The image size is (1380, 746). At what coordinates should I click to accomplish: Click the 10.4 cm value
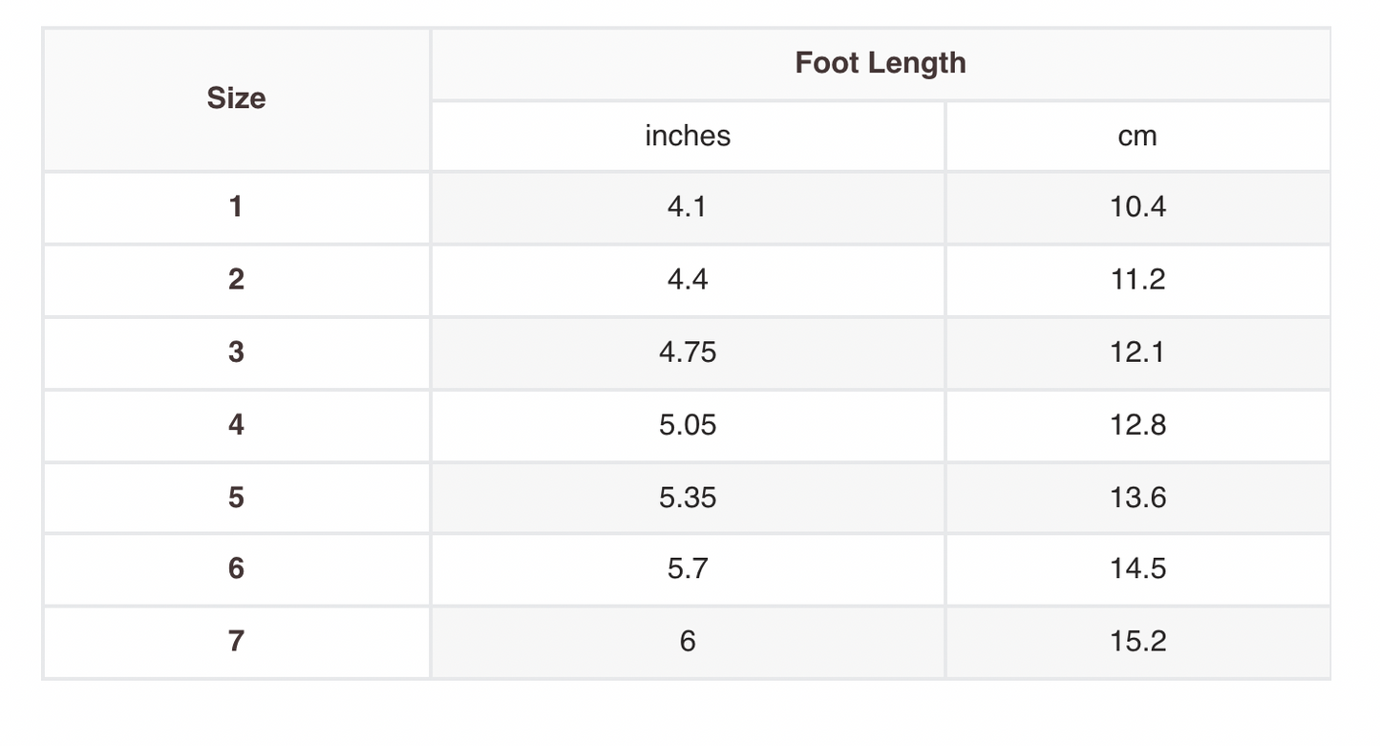click(1137, 206)
